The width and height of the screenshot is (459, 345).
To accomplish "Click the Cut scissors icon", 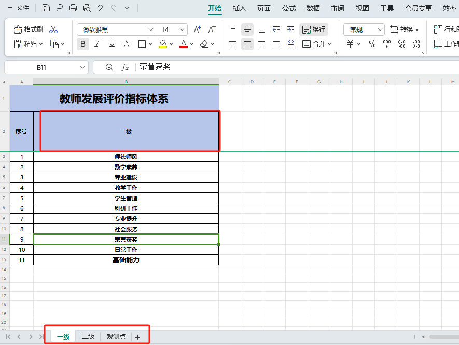I will coord(53,29).
